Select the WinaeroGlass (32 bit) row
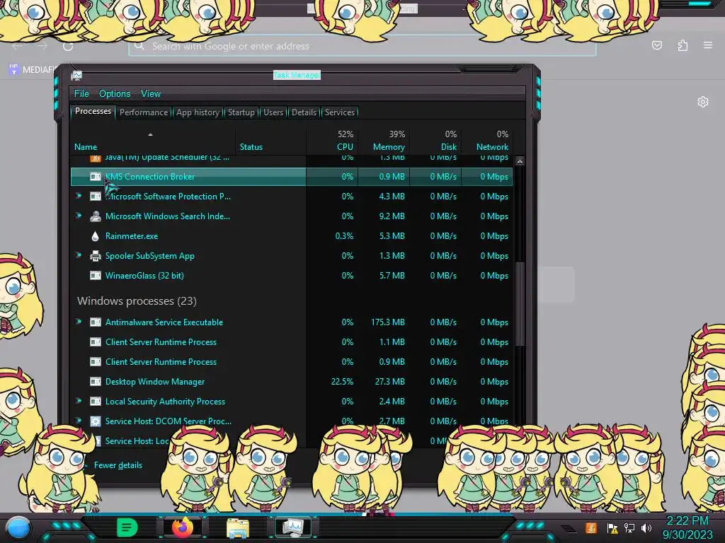 click(x=292, y=276)
